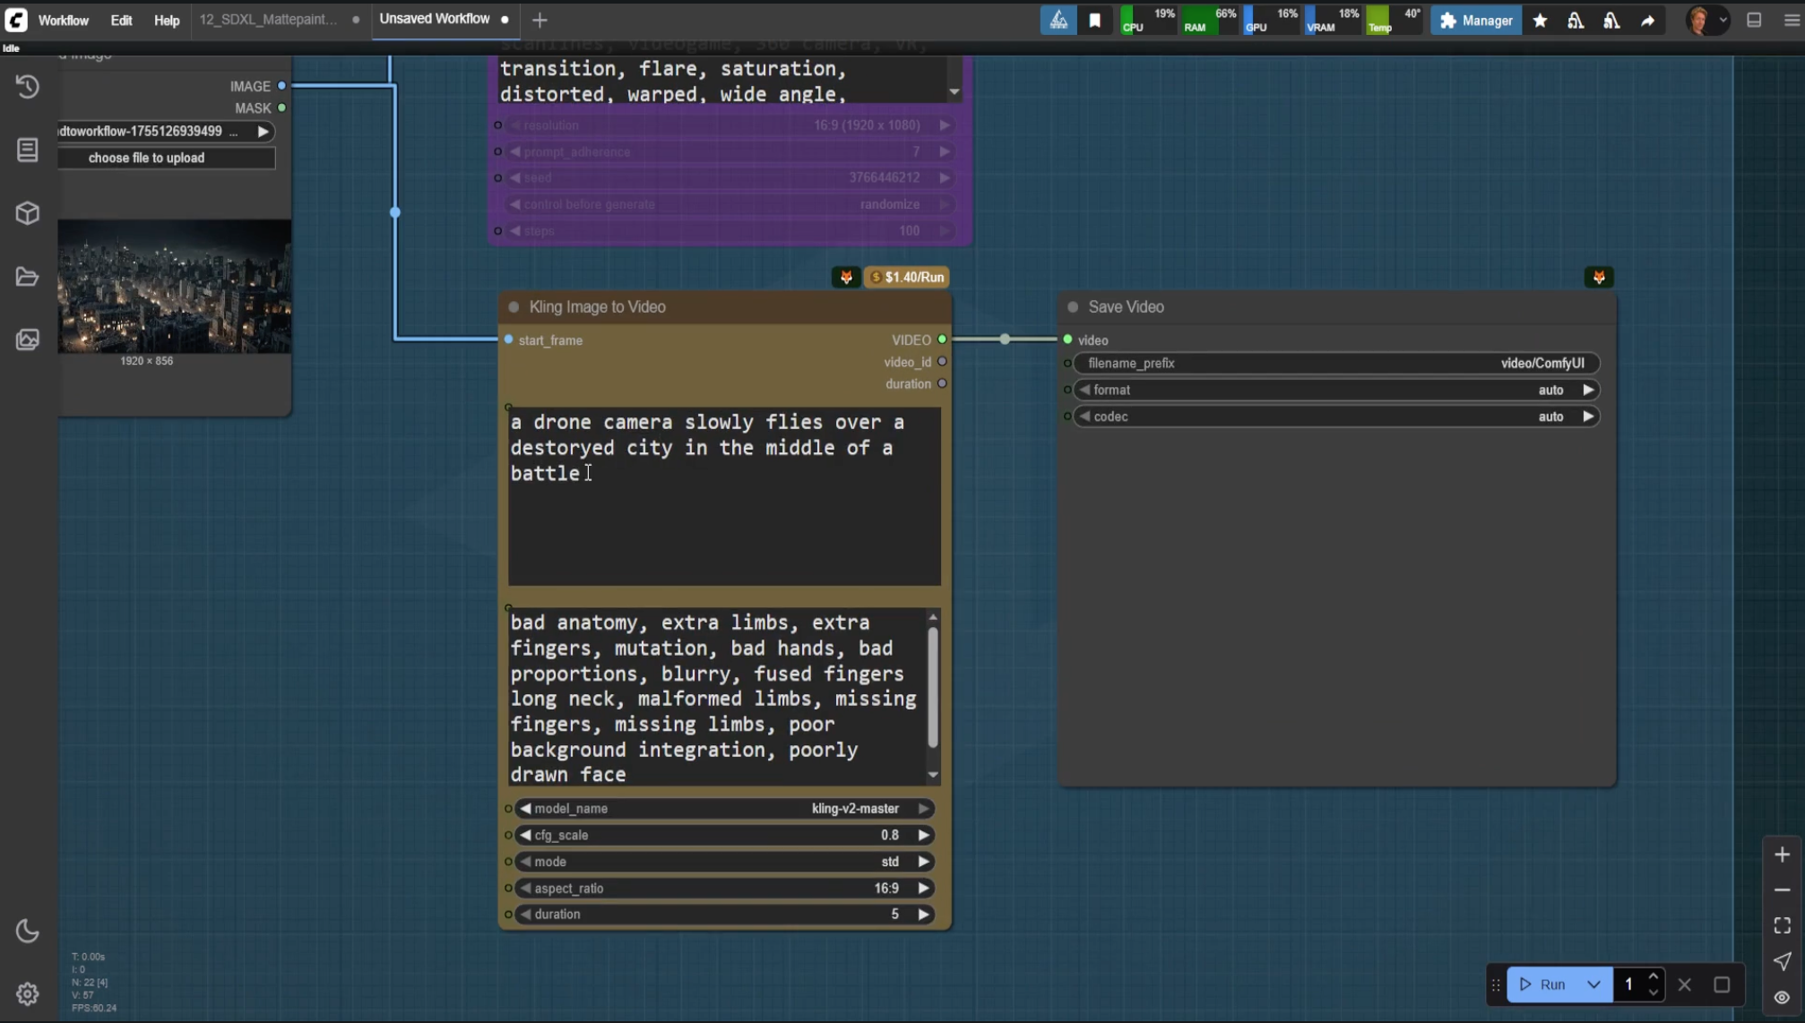The height and width of the screenshot is (1023, 1805).
Task: Expand the profile avatar chevron menu
Action: (x=1725, y=20)
